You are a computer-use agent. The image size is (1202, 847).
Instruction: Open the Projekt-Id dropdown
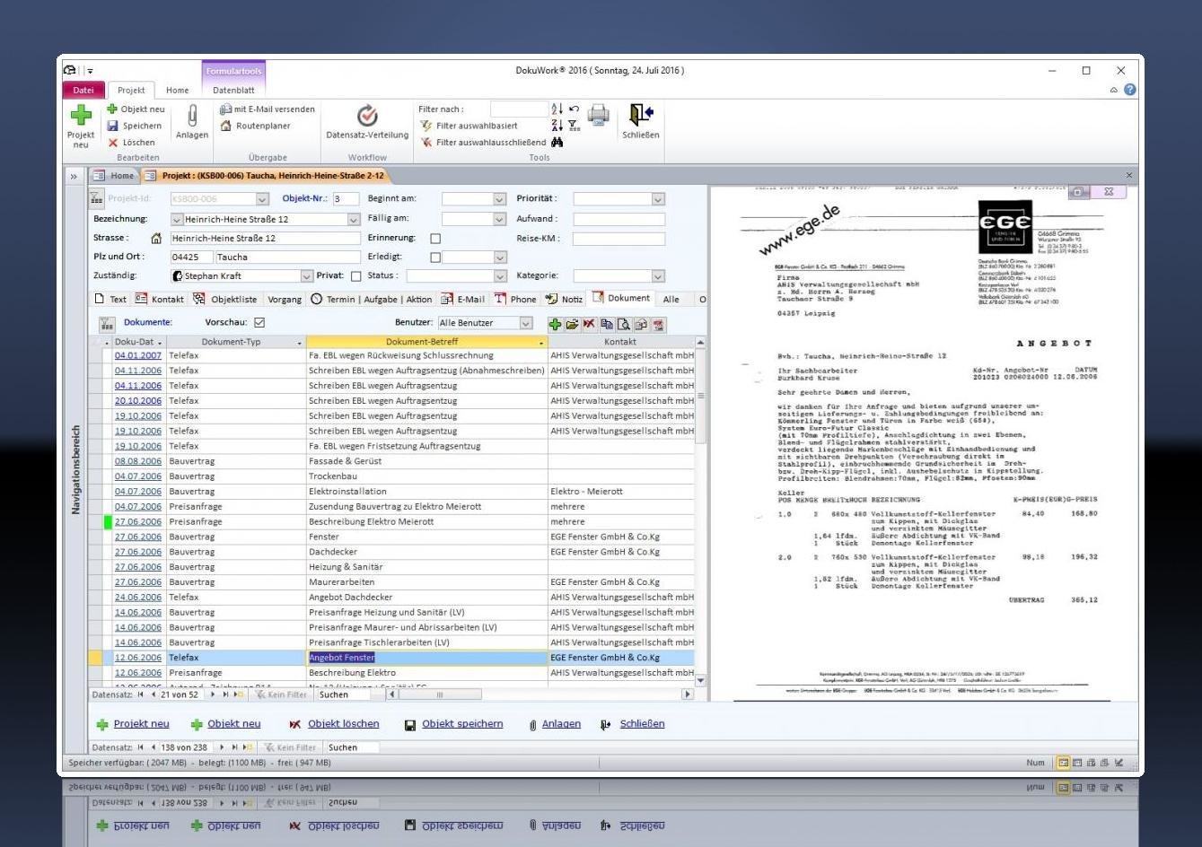click(x=262, y=199)
